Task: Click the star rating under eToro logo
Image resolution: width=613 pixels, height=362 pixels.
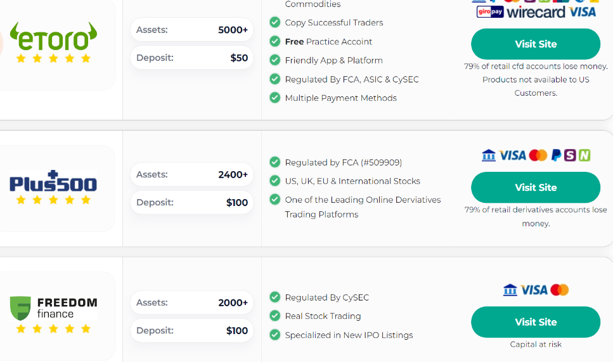Action: 53,58
